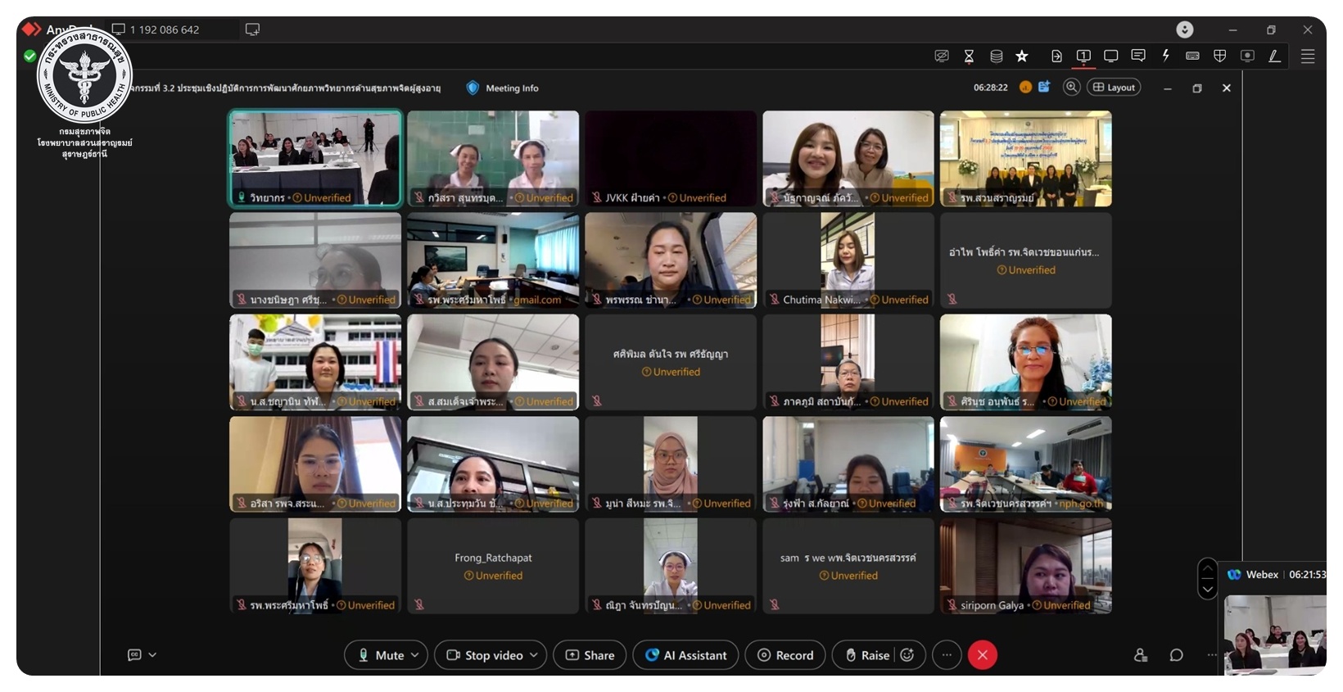Open the Webex chat bubble icon
Image resolution: width=1343 pixels, height=692 pixels.
[x=1177, y=655]
